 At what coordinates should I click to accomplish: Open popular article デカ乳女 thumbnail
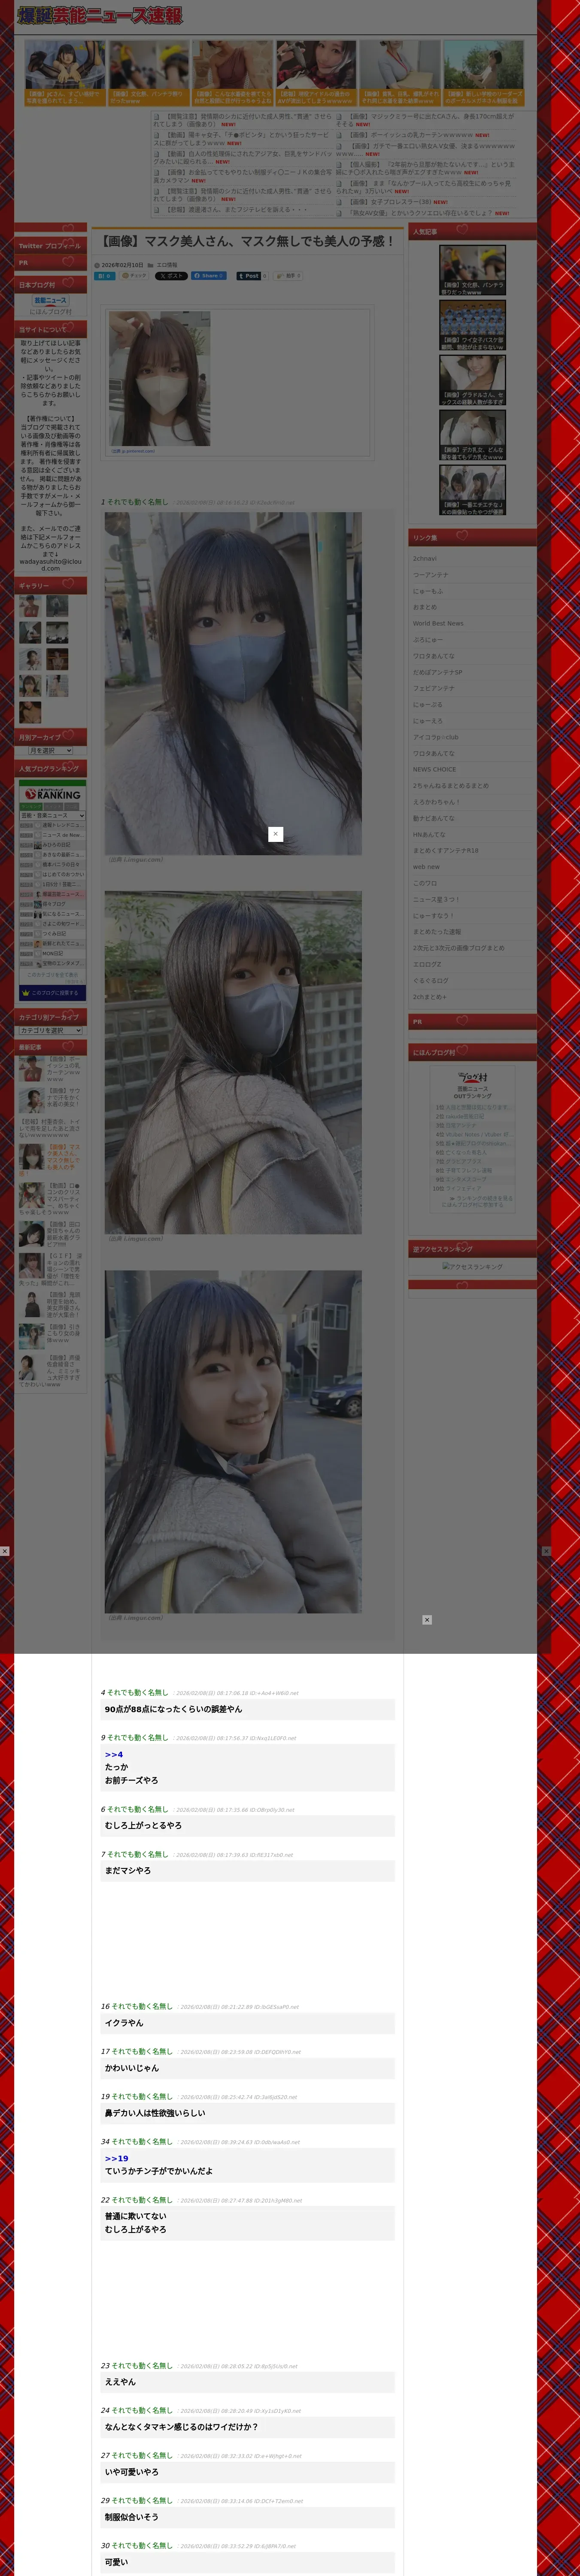tap(472, 435)
